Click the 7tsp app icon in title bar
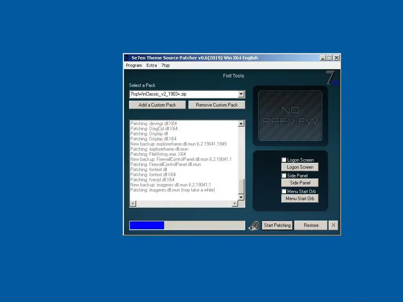The height and width of the screenshot is (302, 403). tap(127, 58)
